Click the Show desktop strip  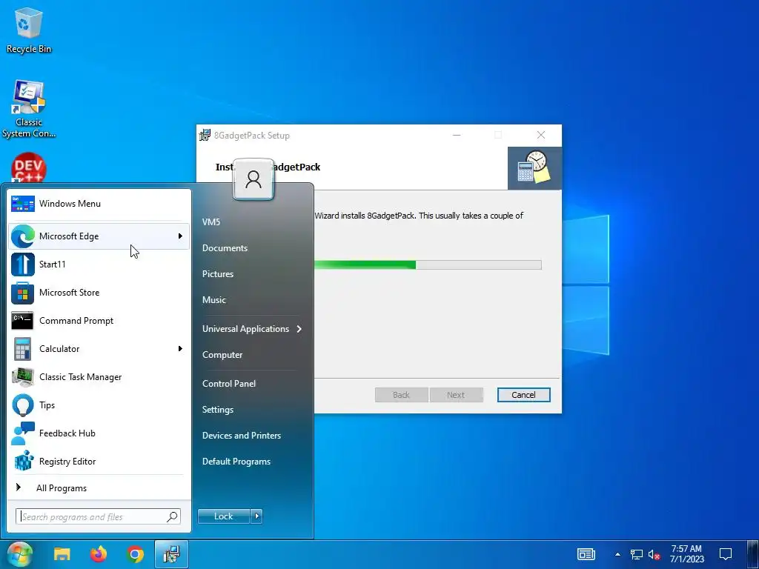coord(753,554)
